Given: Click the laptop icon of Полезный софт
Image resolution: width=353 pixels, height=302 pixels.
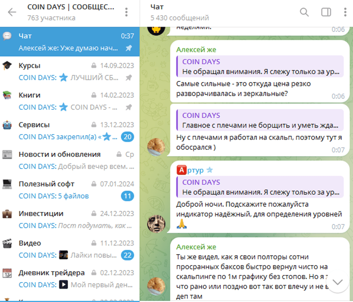Looking at the screenshot, I should coord(7,184).
